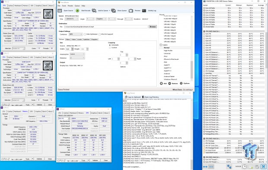Click the Preview television icon
The height and width of the screenshot is (170, 268).
(x=131, y=11)
